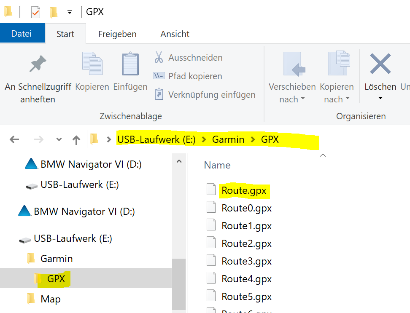Expand the Löschen dropdown arrow
The width and height of the screenshot is (410, 313).
(380, 99)
